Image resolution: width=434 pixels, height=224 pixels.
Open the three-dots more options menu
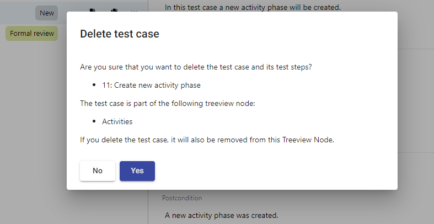tap(134, 12)
